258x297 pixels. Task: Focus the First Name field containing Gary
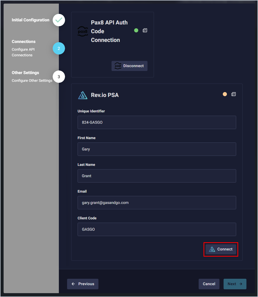point(157,149)
